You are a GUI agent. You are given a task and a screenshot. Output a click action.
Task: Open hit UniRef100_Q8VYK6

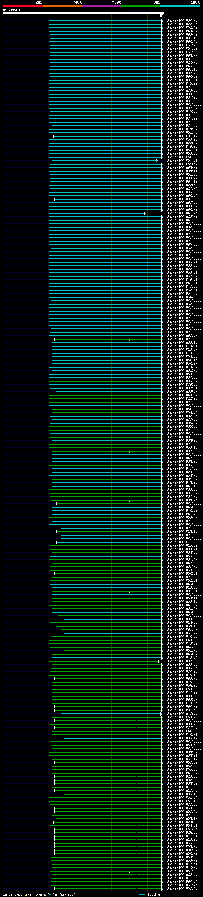point(182,21)
